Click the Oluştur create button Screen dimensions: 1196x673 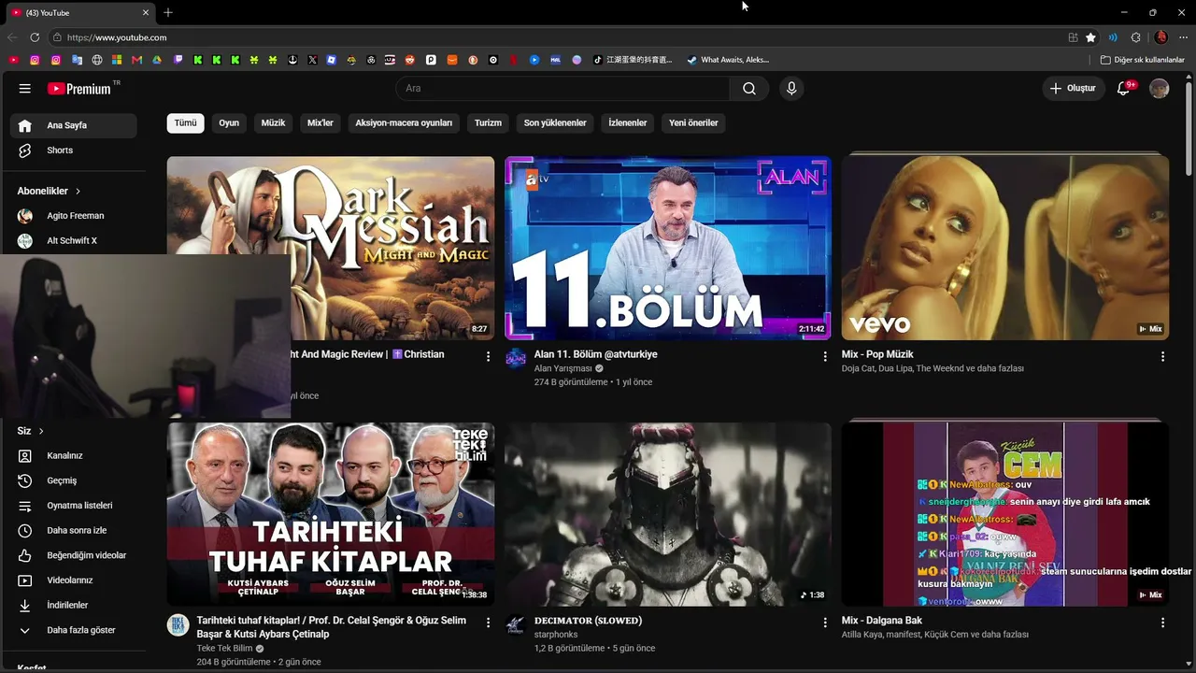point(1073,89)
